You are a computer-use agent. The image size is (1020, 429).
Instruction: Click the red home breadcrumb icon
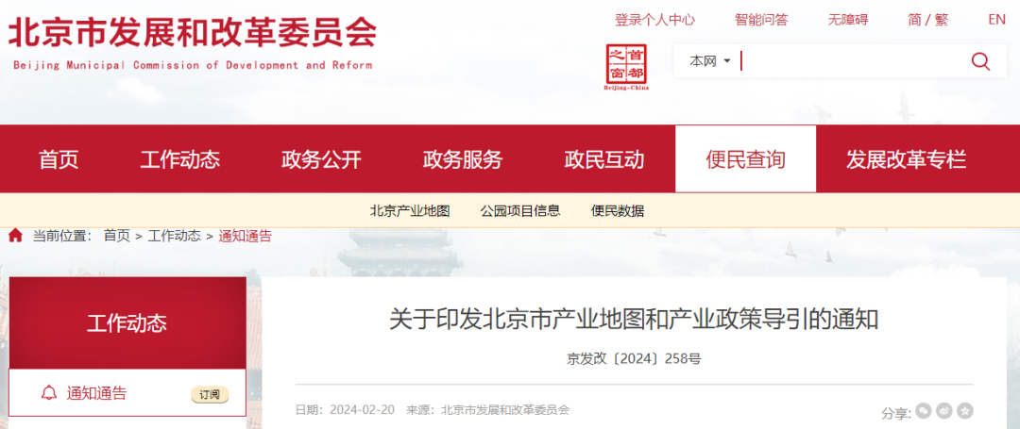[15, 236]
